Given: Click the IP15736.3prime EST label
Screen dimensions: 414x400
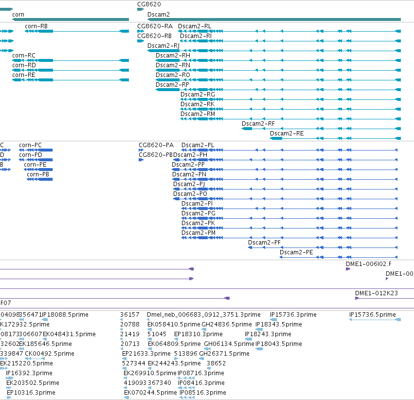Looking at the screenshot, I should (293, 315).
